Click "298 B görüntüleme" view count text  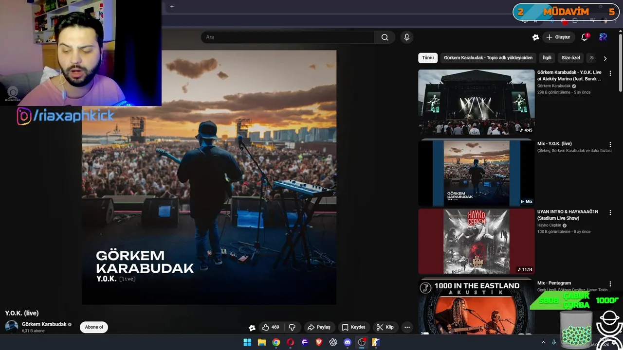554,92
